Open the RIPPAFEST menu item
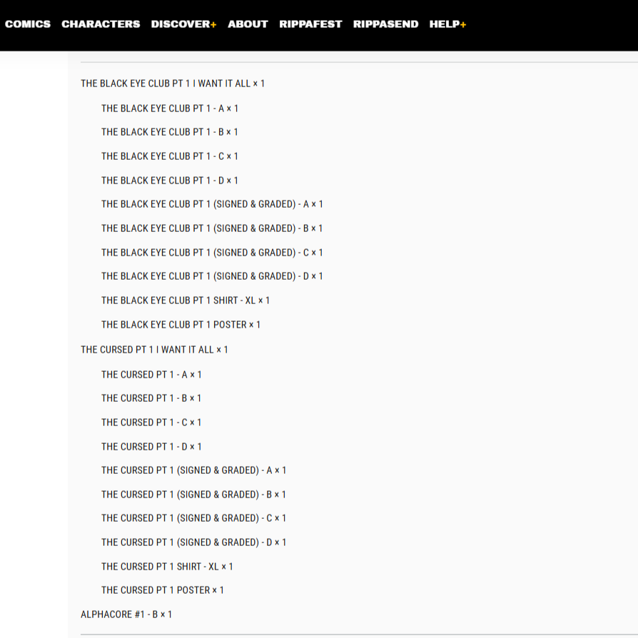 coord(310,24)
